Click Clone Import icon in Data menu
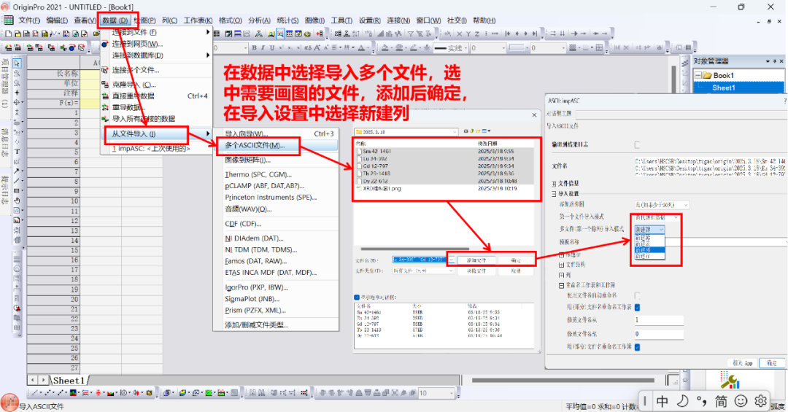 [104, 85]
